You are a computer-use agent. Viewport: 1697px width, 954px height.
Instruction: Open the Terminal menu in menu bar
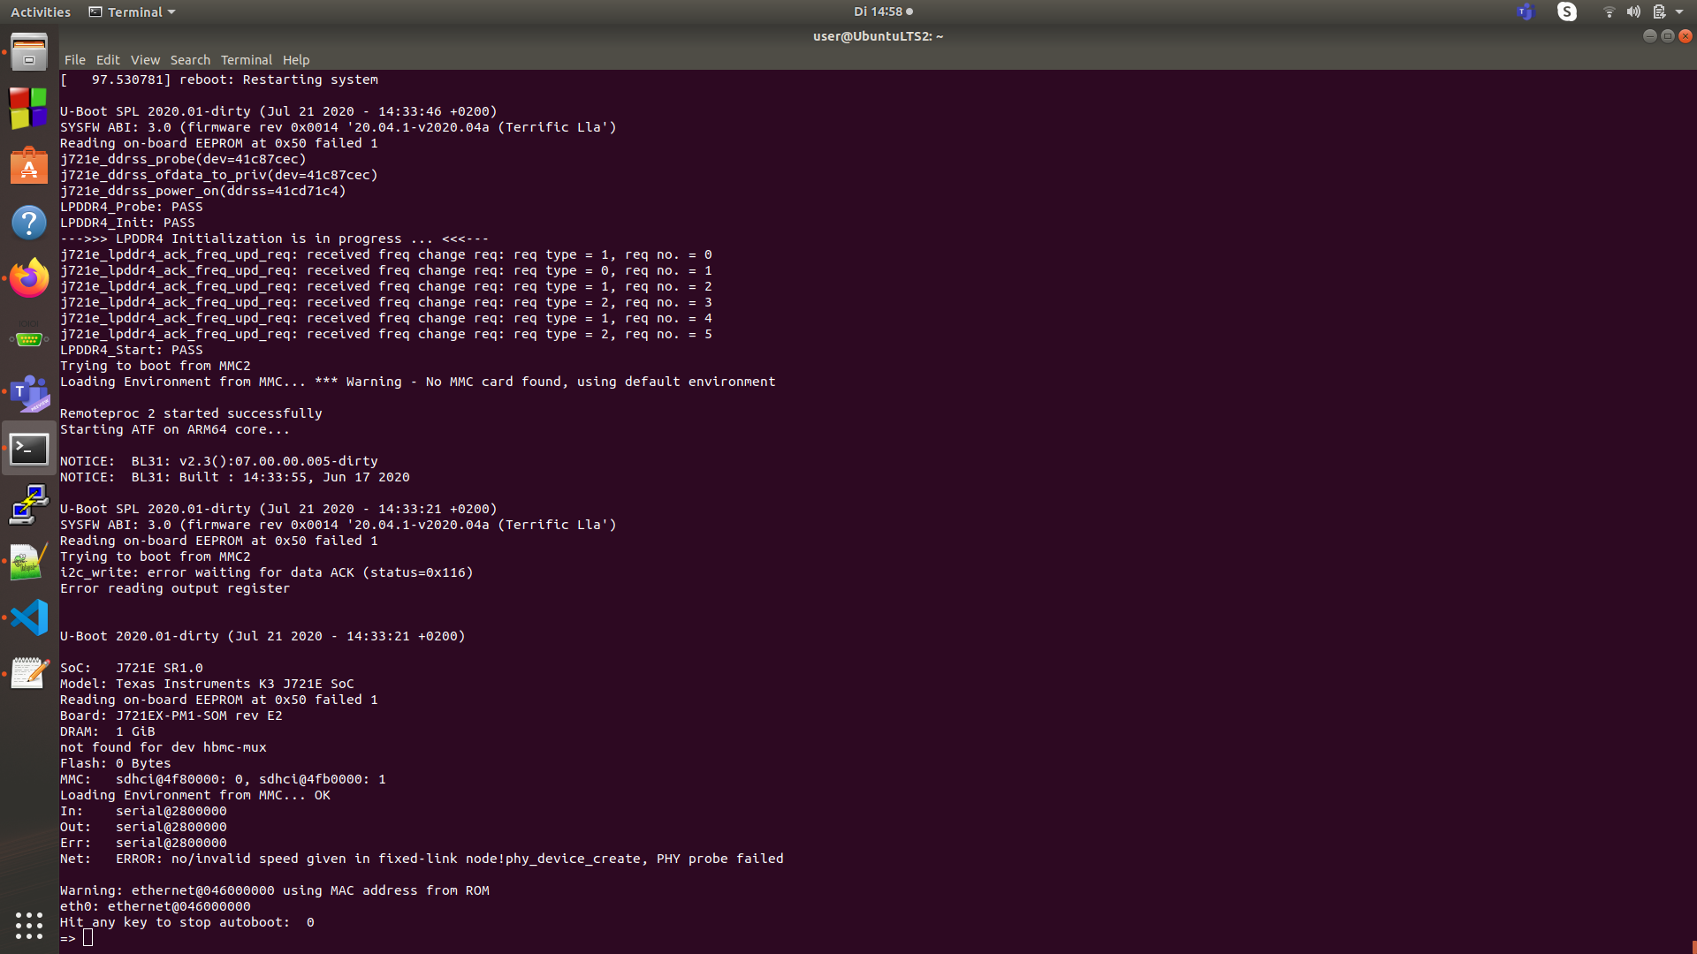coord(247,60)
